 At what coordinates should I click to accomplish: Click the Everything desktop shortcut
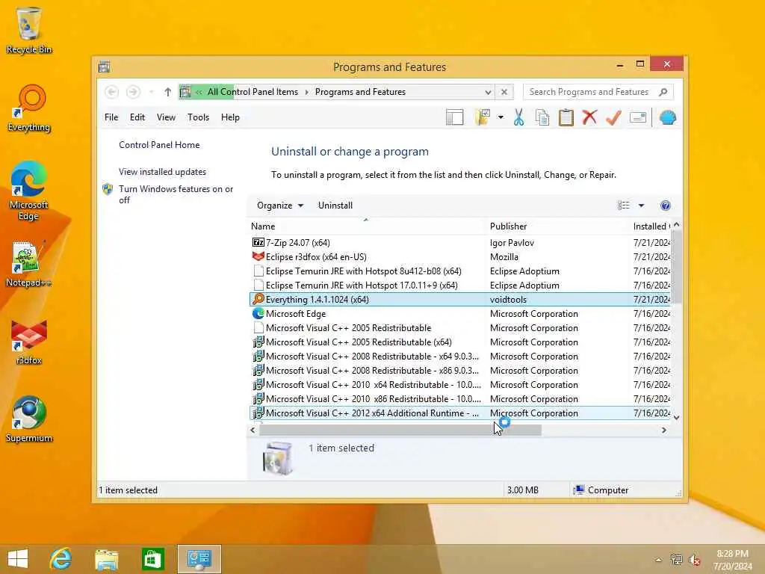[x=29, y=108]
